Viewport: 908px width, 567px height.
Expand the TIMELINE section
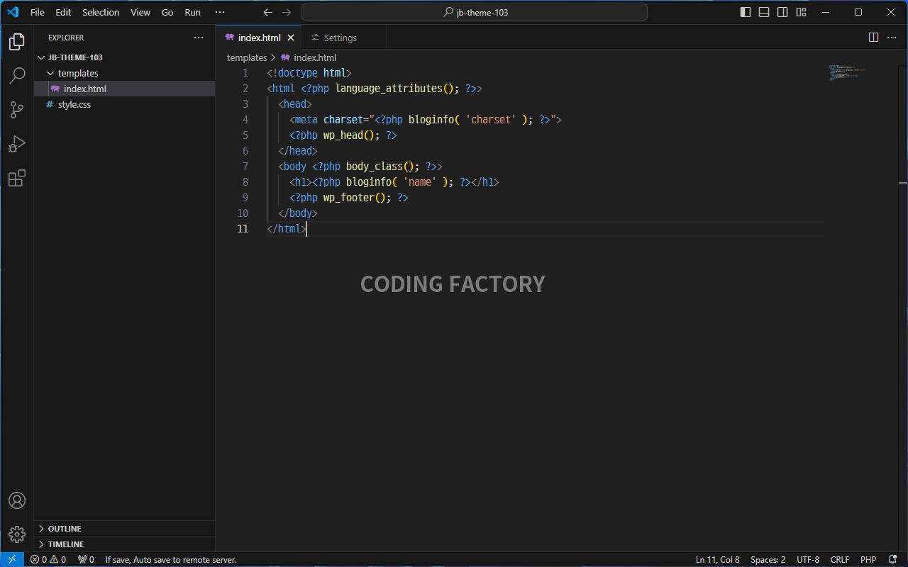(65, 544)
